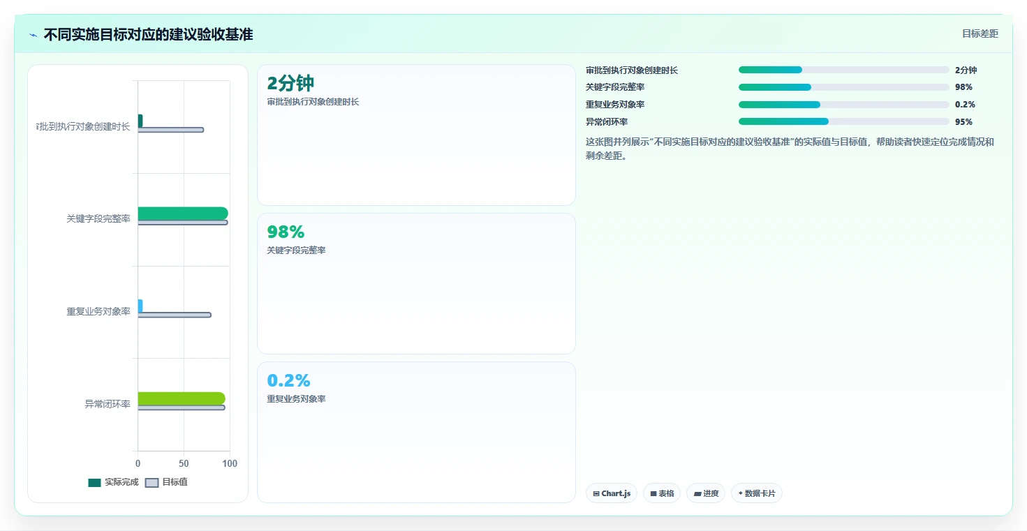
Task: Click the lightning icon beside the title
Action: click(x=34, y=35)
